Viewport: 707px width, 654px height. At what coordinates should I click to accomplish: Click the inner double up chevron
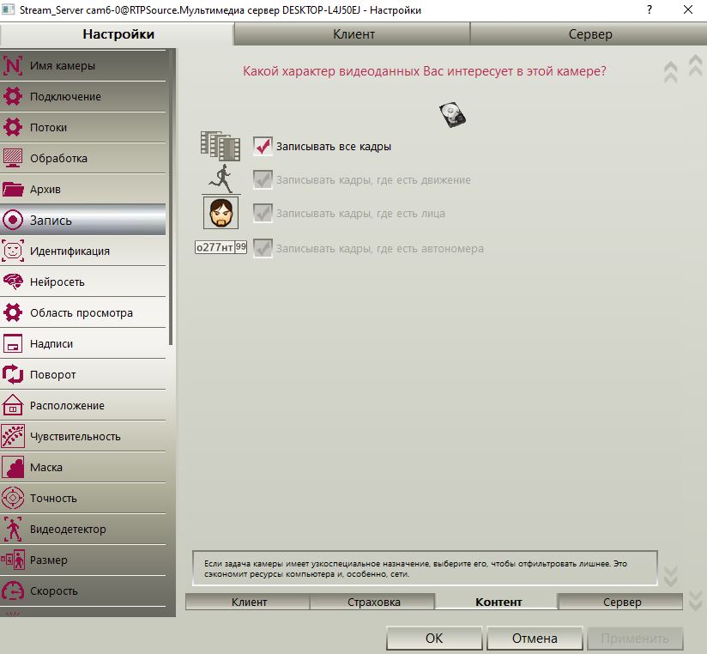[671, 72]
